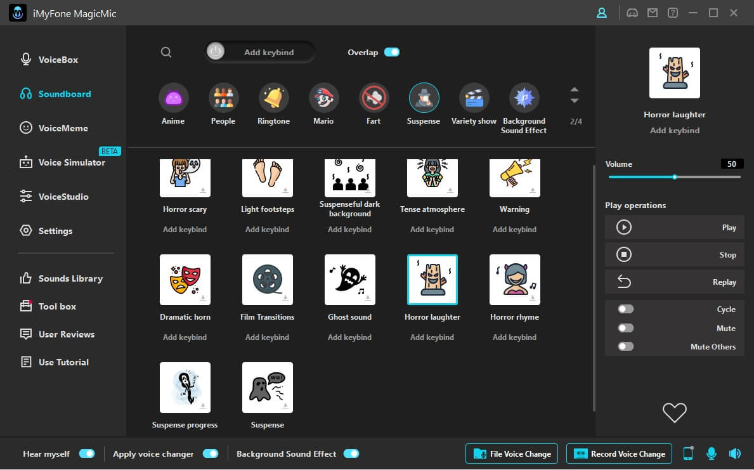This screenshot has height=470, width=754.
Task: Show previous category page with up arrow
Action: [x=574, y=89]
